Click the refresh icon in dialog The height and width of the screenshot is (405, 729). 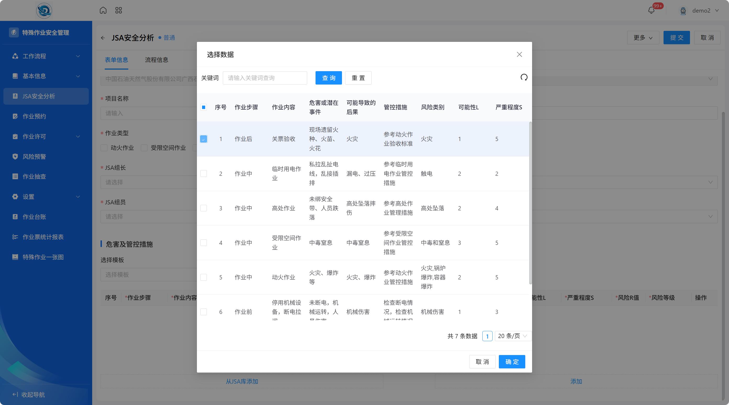(x=524, y=77)
